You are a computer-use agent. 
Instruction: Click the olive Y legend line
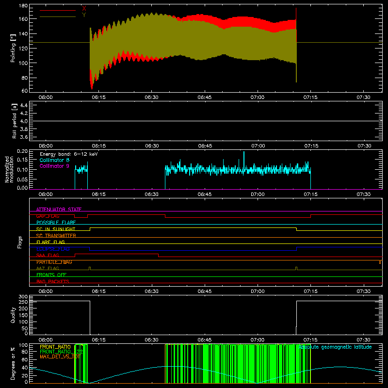point(58,16)
